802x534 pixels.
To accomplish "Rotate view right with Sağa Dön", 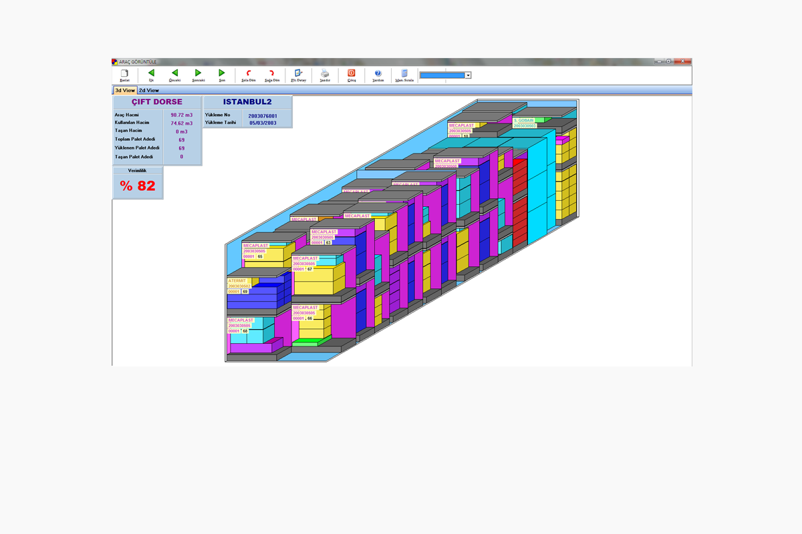I will [272, 74].
